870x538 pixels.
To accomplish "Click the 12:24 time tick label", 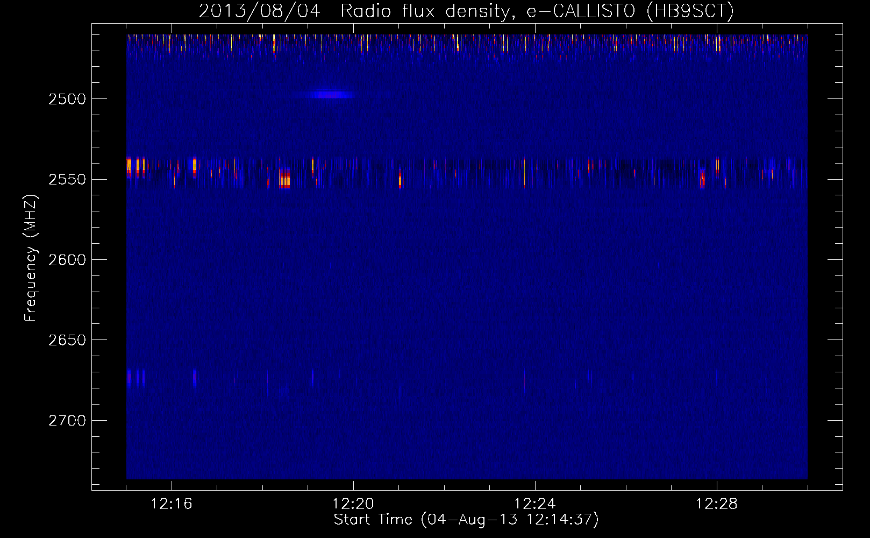I will 535,504.
